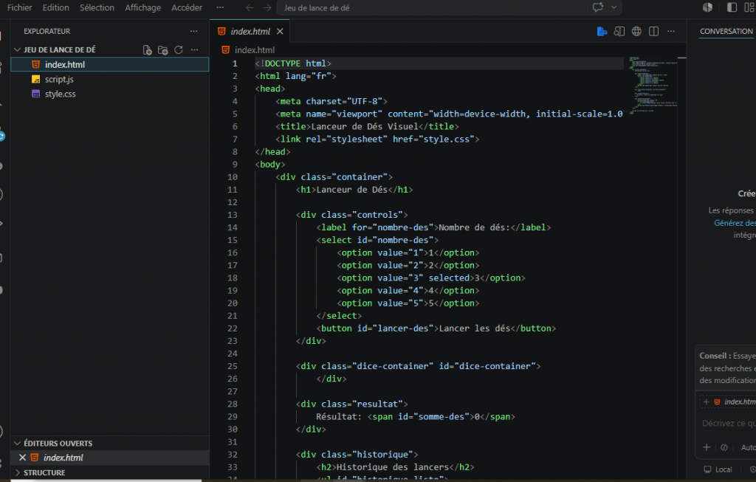Image resolution: width=756 pixels, height=482 pixels.
Task: Click 'lancer-des' id on line 22
Action: 403,328
